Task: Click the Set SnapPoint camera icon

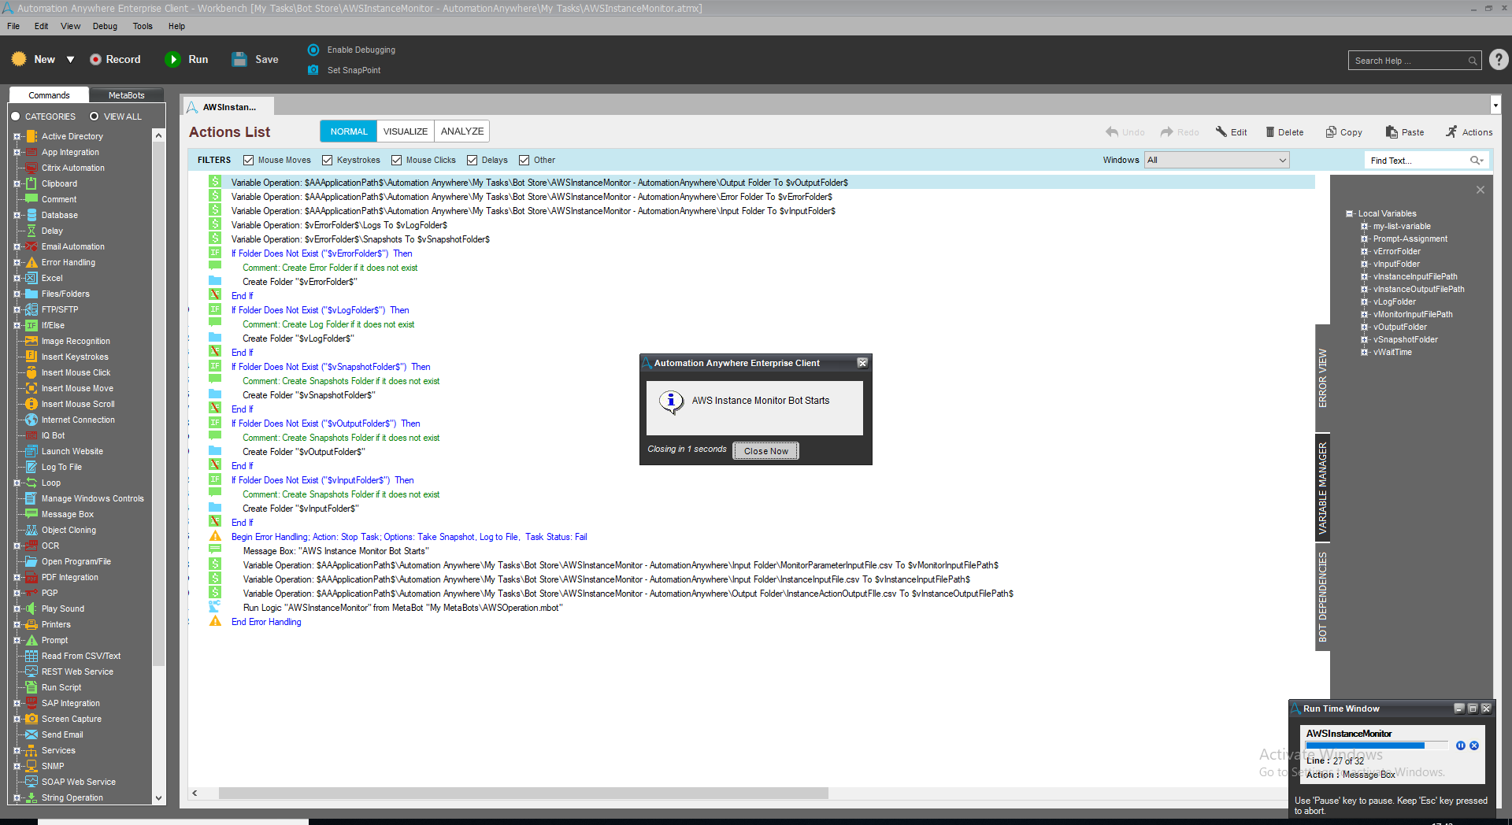Action: 313,70
